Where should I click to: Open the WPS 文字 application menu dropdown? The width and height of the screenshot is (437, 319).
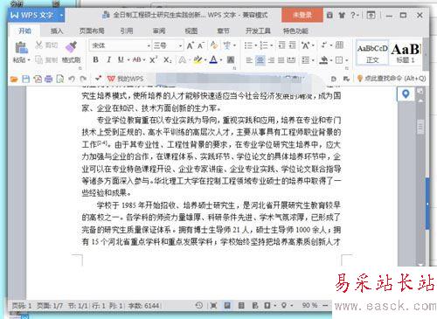point(61,15)
